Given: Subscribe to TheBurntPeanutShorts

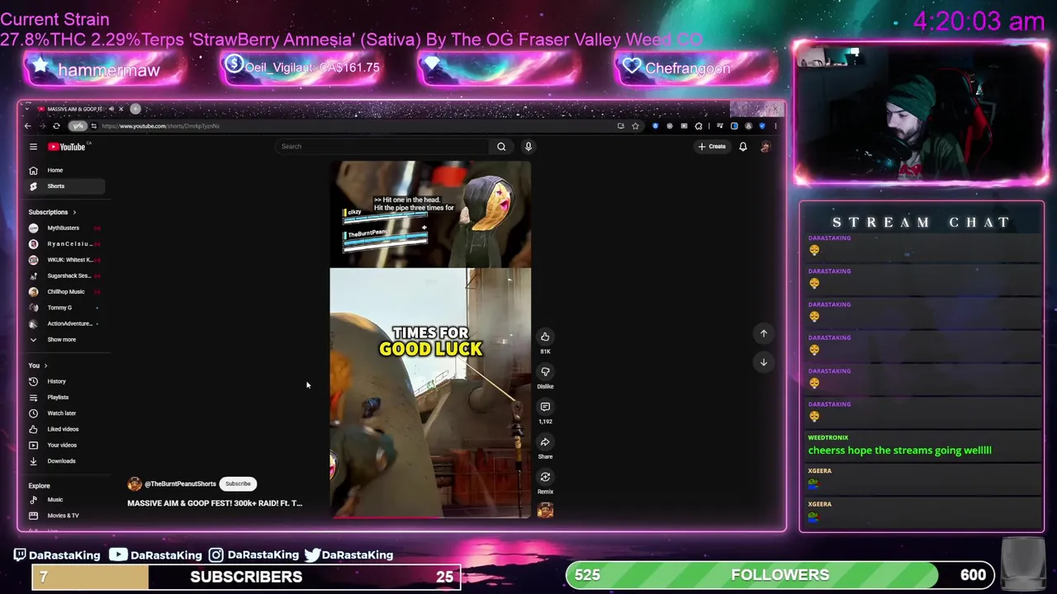Looking at the screenshot, I should click(238, 484).
